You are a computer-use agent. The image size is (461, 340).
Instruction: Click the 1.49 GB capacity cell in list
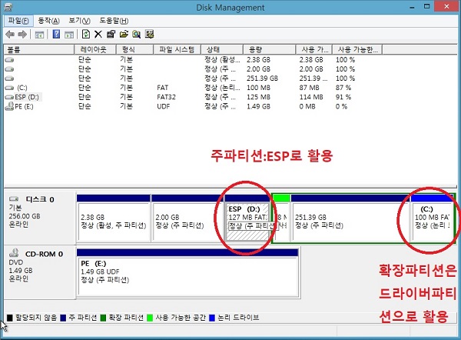click(258, 107)
